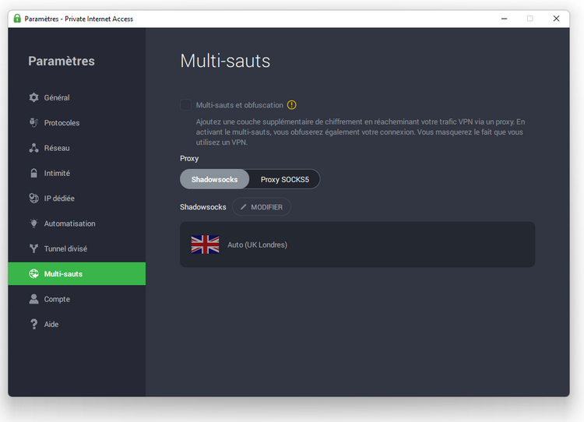The image size is (584, 422).
Task: Close the Paramètres window
Action: pos(557,19)
